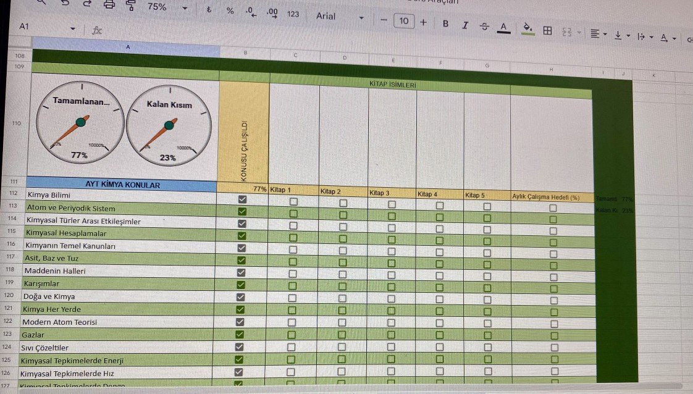
Task: Check Kitap 1 box for Karışımlar
Action: click(x=293, y=285)
